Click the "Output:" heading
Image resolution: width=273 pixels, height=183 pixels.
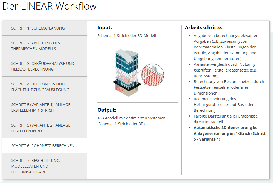click(x=107, y=110)
